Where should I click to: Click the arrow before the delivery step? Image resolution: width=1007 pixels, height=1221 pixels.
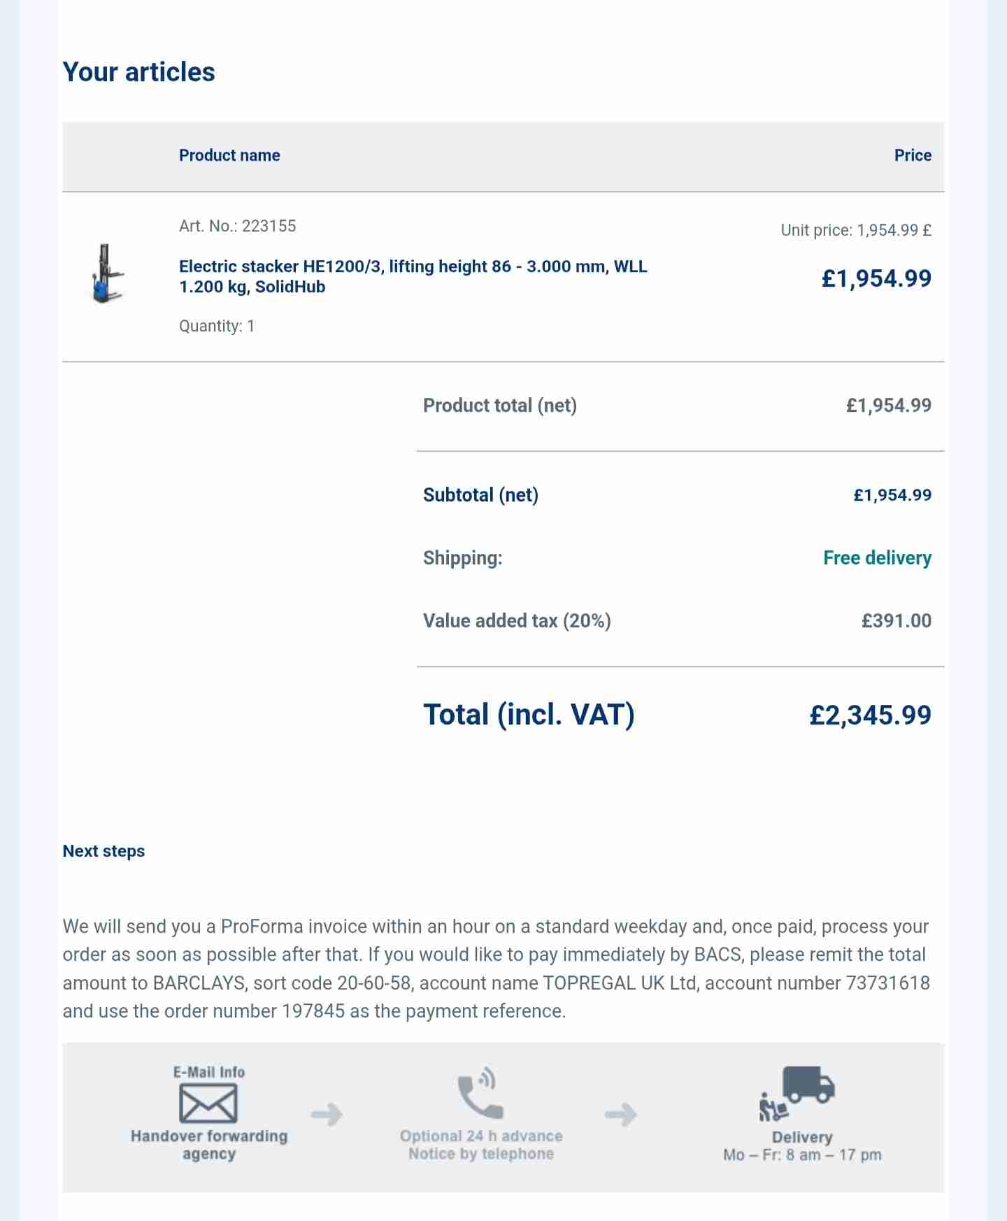tap(621, 1113)
